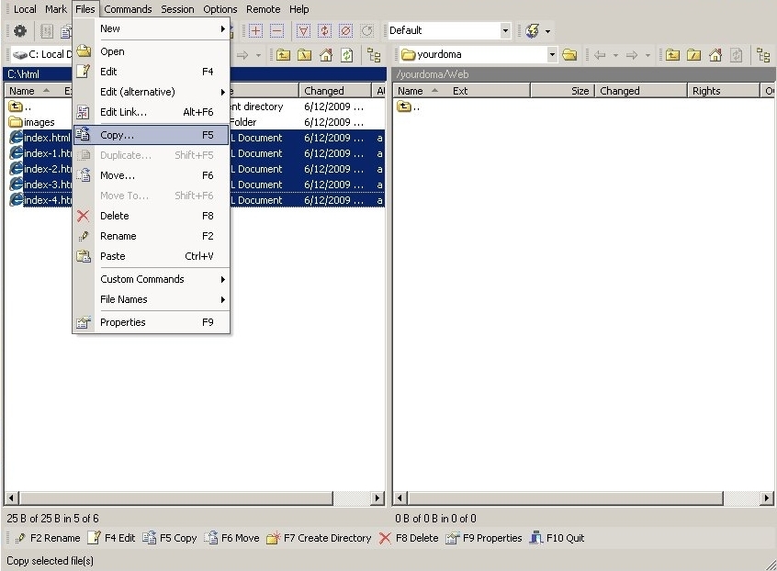The image size is (777, 571).
Task: Choose Copy... from the Files menu
Action: coord(152,135)
